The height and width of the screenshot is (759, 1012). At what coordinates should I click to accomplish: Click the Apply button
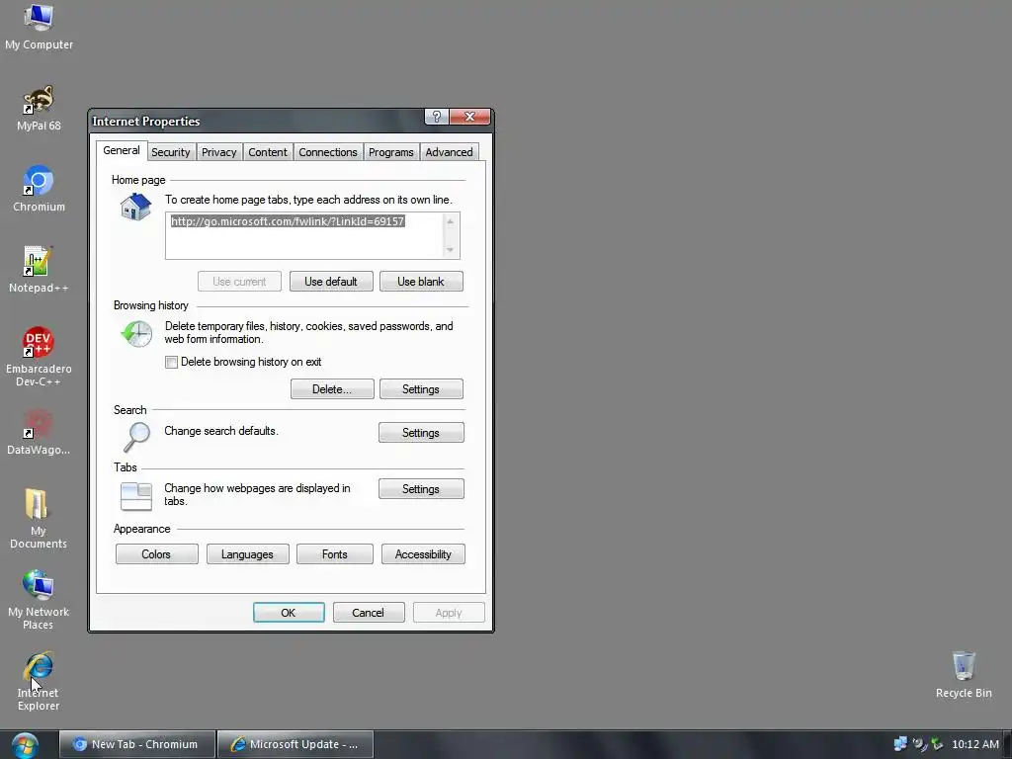[449, 613]
